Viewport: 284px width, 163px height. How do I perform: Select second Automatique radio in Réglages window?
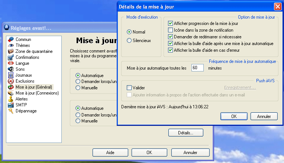click(78, 108)
